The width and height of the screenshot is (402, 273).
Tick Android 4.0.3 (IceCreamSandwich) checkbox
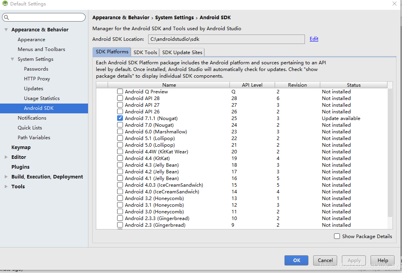(x=120, y=185)
